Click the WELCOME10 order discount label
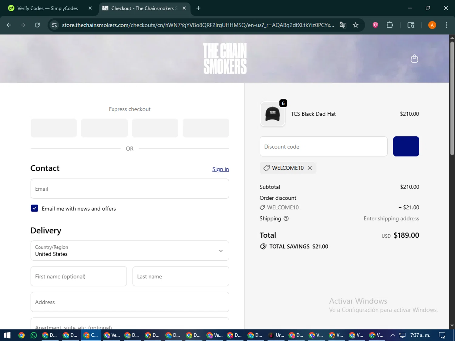This screenshot has height=341, width=455. coord(283,207)
